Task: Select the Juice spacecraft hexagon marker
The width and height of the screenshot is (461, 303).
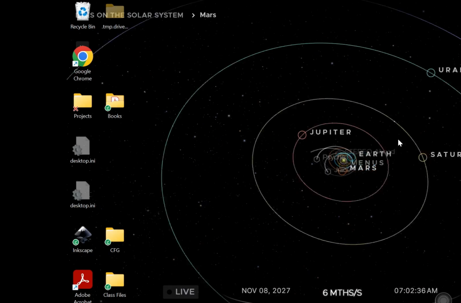Action: (x=328, y=171)
